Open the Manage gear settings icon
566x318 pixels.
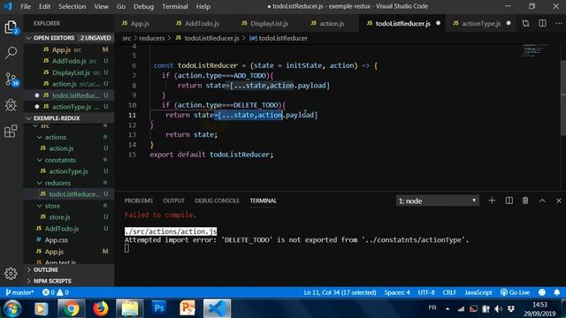coord(11,273)
